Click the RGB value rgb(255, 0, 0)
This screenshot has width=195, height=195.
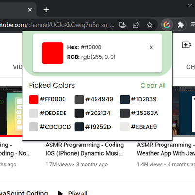pyautogui.click(x=98, y=57)
